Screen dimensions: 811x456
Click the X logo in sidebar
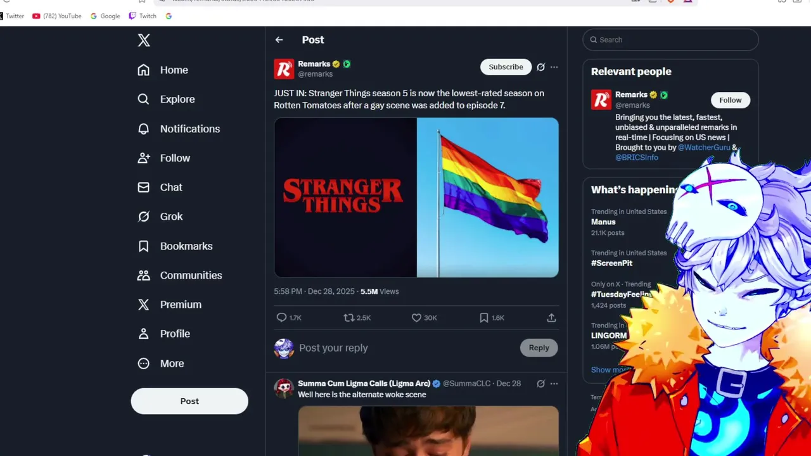144,41
